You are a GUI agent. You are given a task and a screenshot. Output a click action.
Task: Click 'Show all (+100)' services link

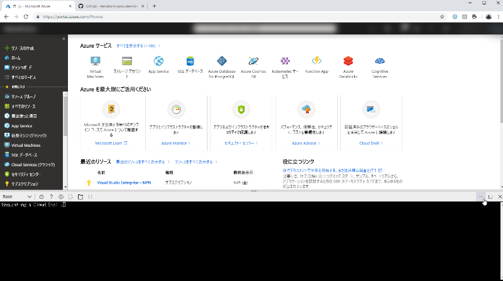pos(138,46)
